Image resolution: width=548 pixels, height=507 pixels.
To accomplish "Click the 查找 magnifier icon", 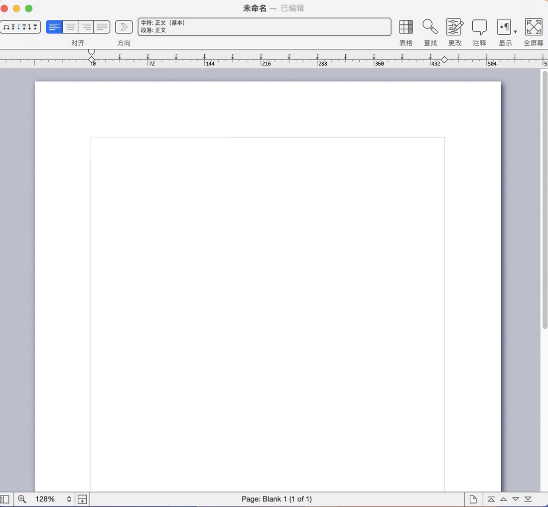I will pyautogui.click(x=430, y=27).
